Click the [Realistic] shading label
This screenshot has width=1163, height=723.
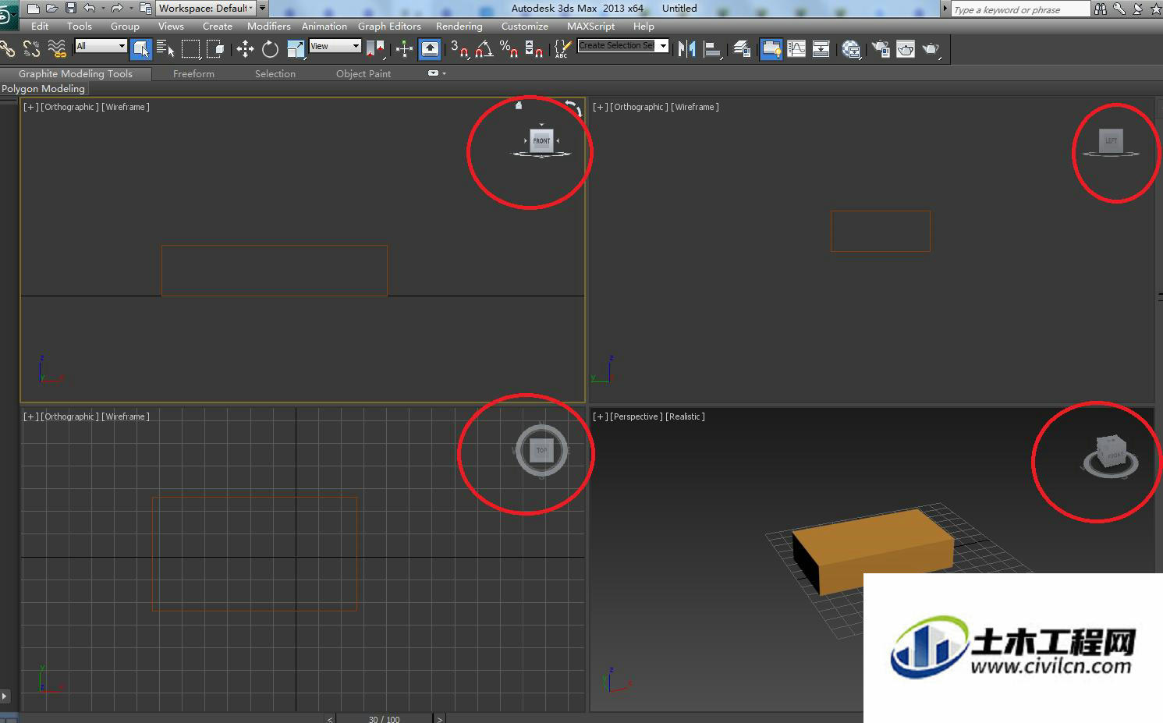pos(685,416)
